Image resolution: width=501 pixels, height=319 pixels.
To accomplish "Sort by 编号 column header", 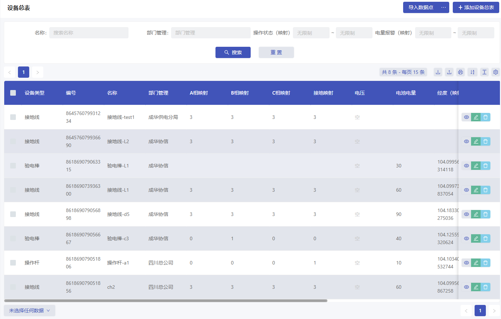I will 71,93.
